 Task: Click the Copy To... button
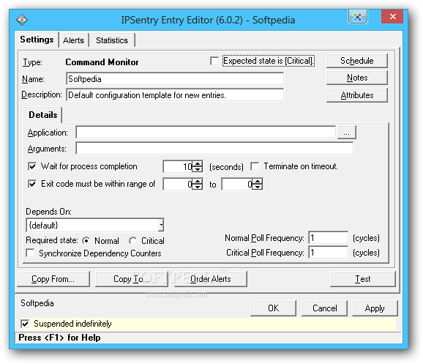coord(132,279)
